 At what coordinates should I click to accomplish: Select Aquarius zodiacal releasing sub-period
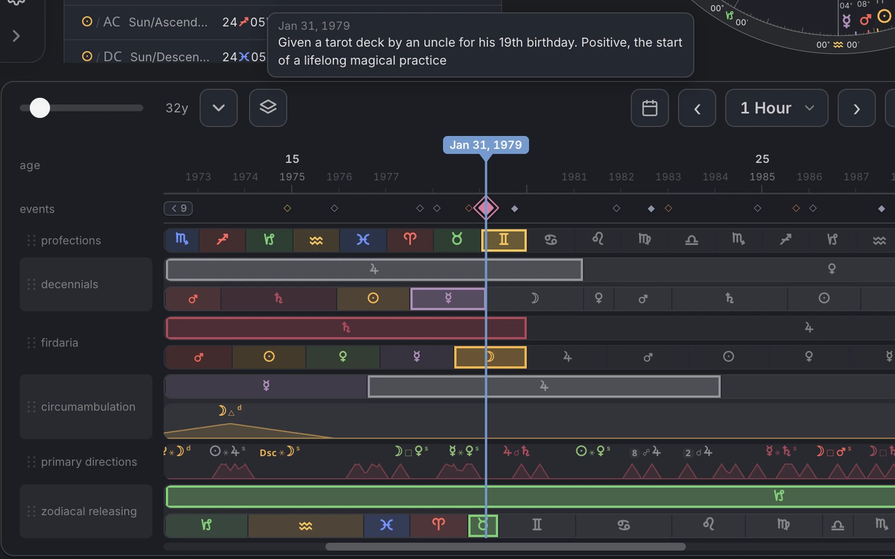coord(305,526)
